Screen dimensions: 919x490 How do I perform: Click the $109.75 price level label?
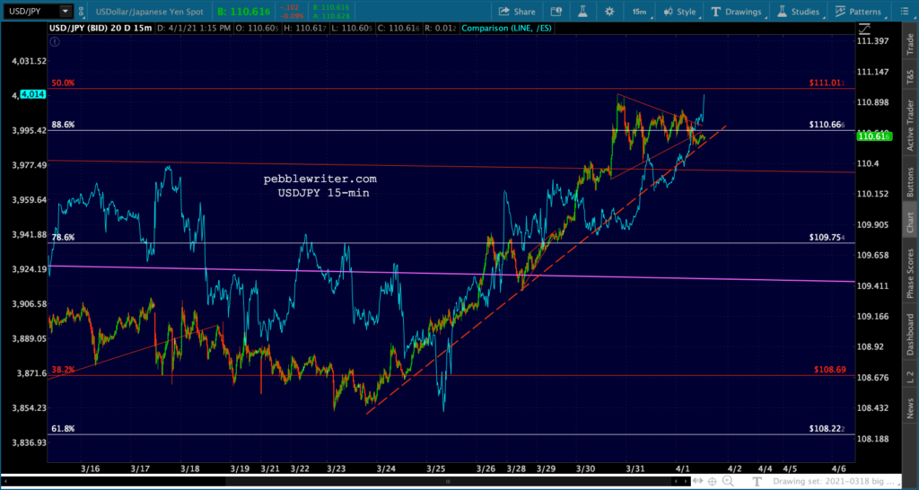pyautogui.click(x=827, y=238)
